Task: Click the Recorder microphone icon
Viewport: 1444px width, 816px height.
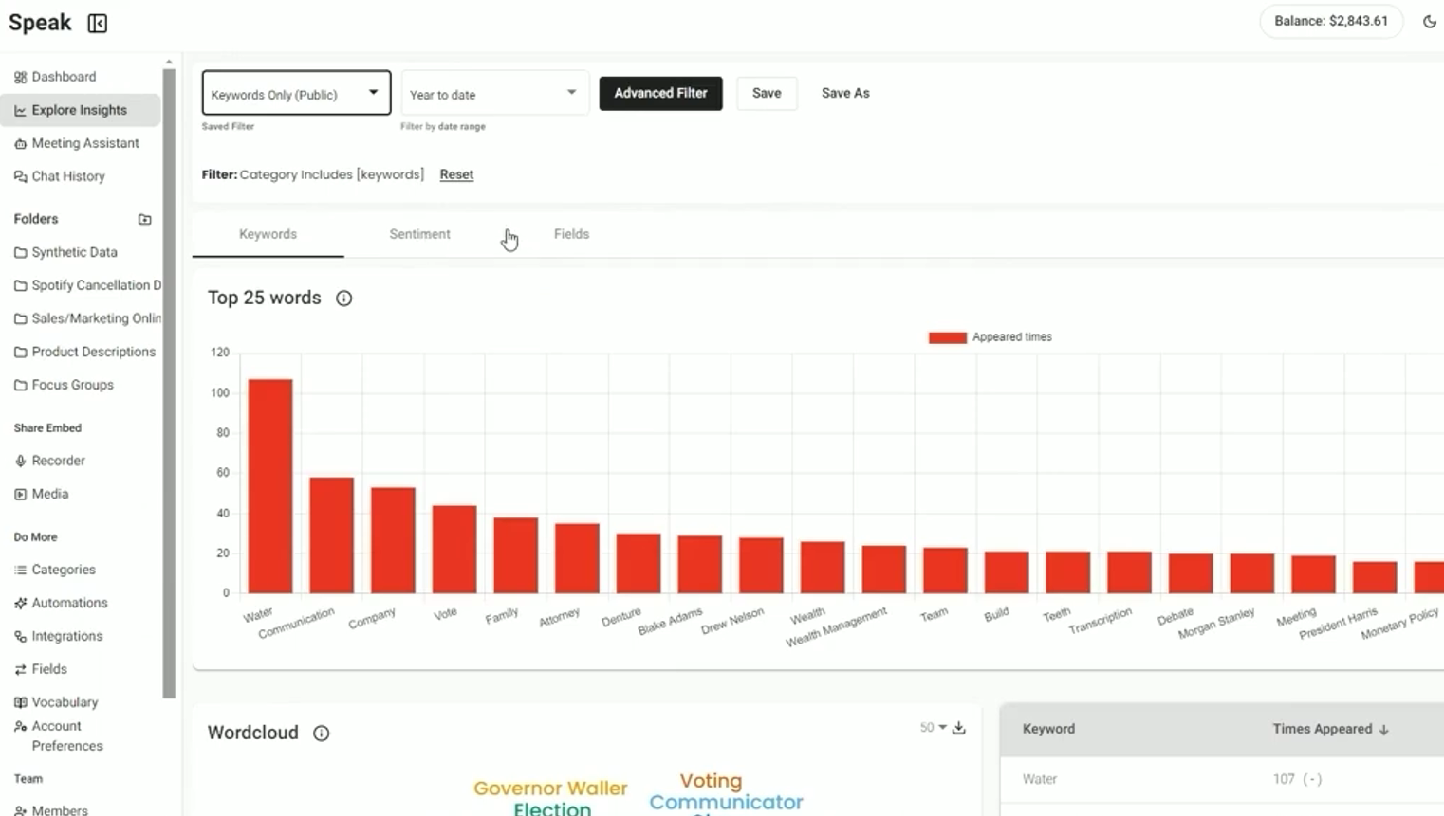Action: click(x=20, y=461)
